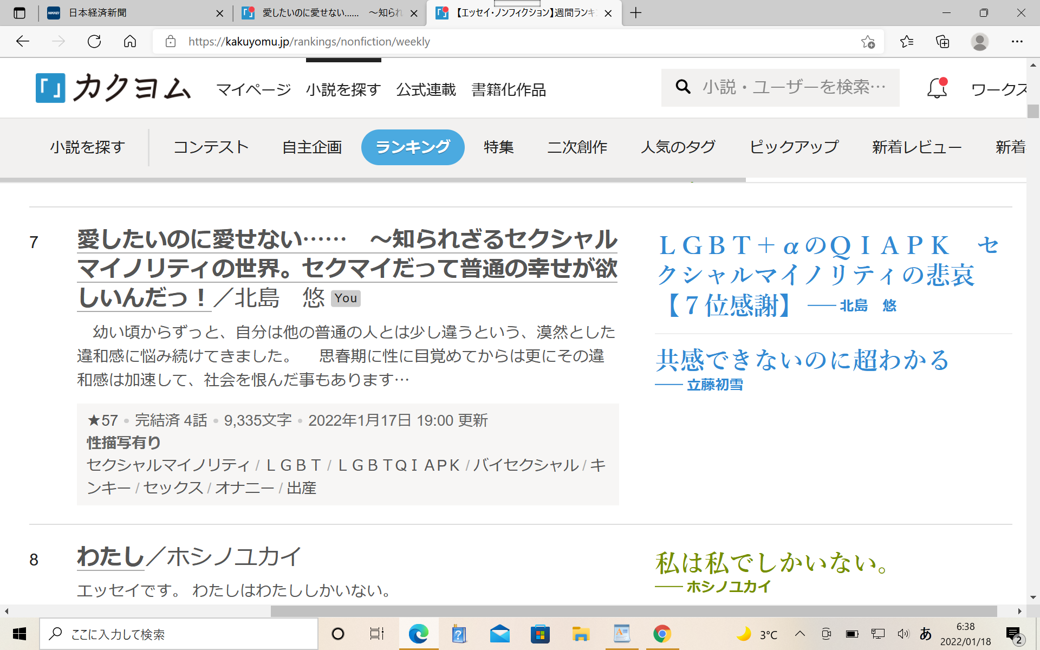This screenshot has height=650, width=1040.
Task: Click the site lock icon in address bar
Action: 171,41
